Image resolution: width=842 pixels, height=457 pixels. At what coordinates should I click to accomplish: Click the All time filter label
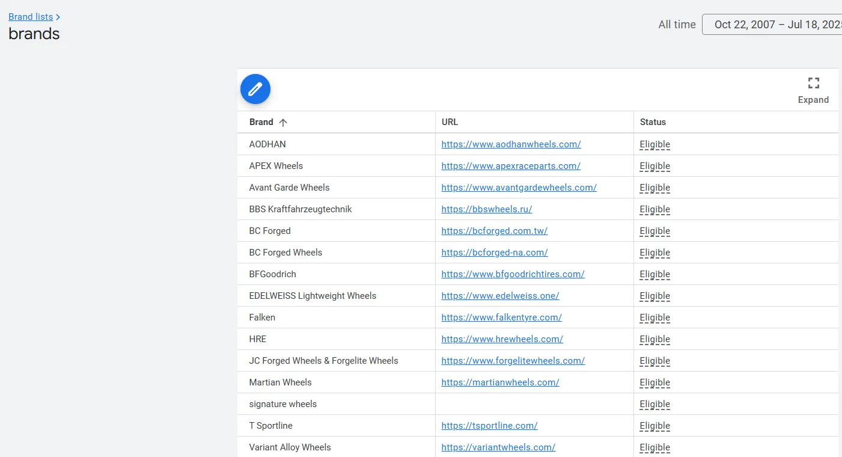pyautogui.click(x=677, y=24)
